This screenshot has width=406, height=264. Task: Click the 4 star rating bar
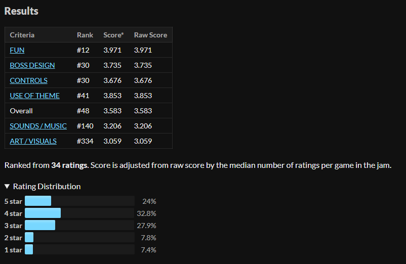click(x=79, y=213)
